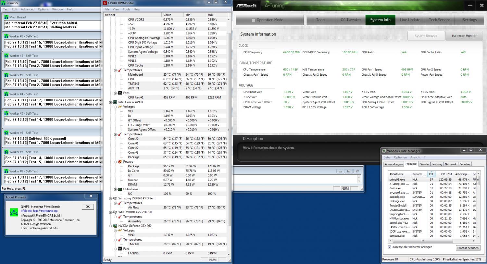This screenshot has width=487, height=264.
Task: Switch to the Netzwerk tab in Task-Manager
Action: [x=451, y=164]
